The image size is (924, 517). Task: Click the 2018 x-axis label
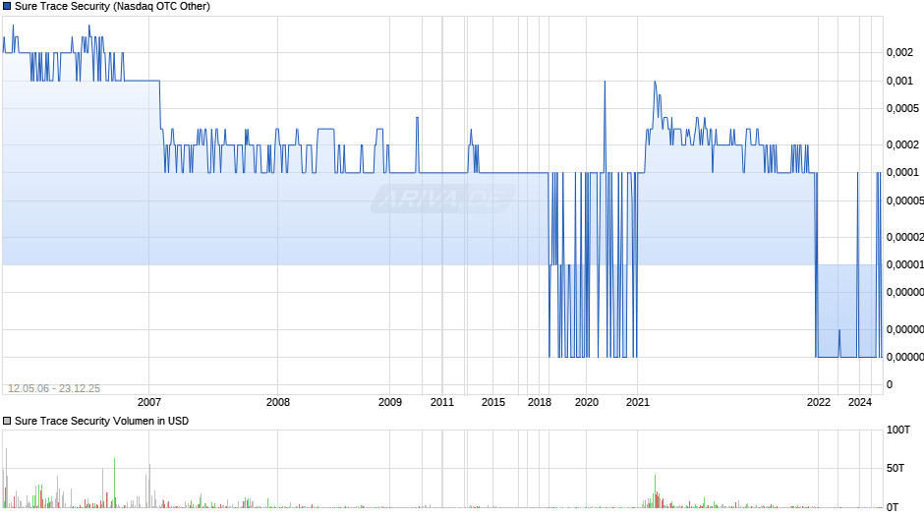[x=540, y=402]
